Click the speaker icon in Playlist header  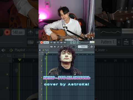40,50
